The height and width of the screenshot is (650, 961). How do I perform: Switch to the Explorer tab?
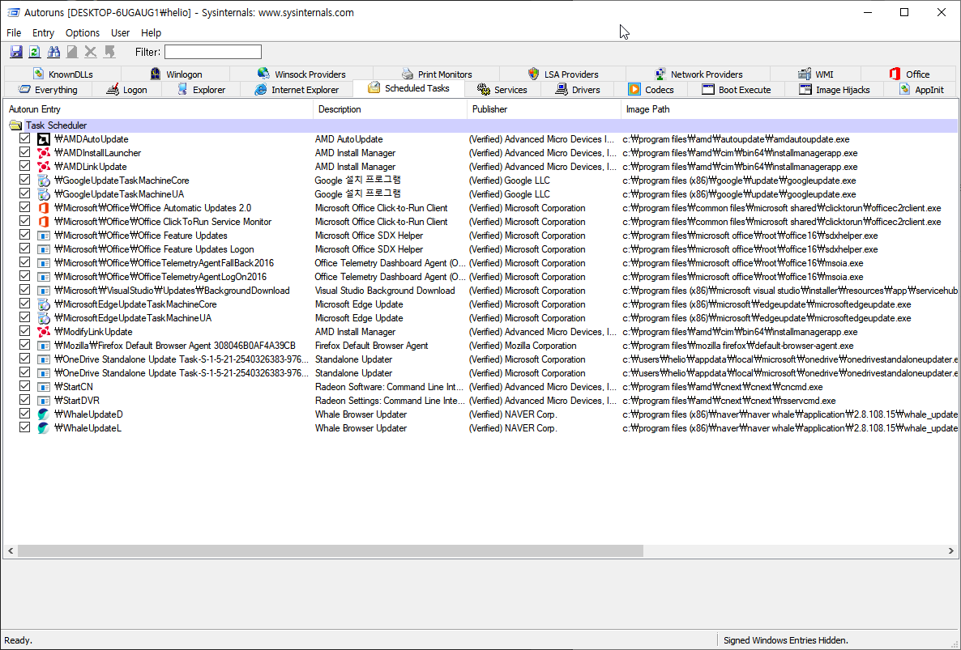(x=202, y=89)
